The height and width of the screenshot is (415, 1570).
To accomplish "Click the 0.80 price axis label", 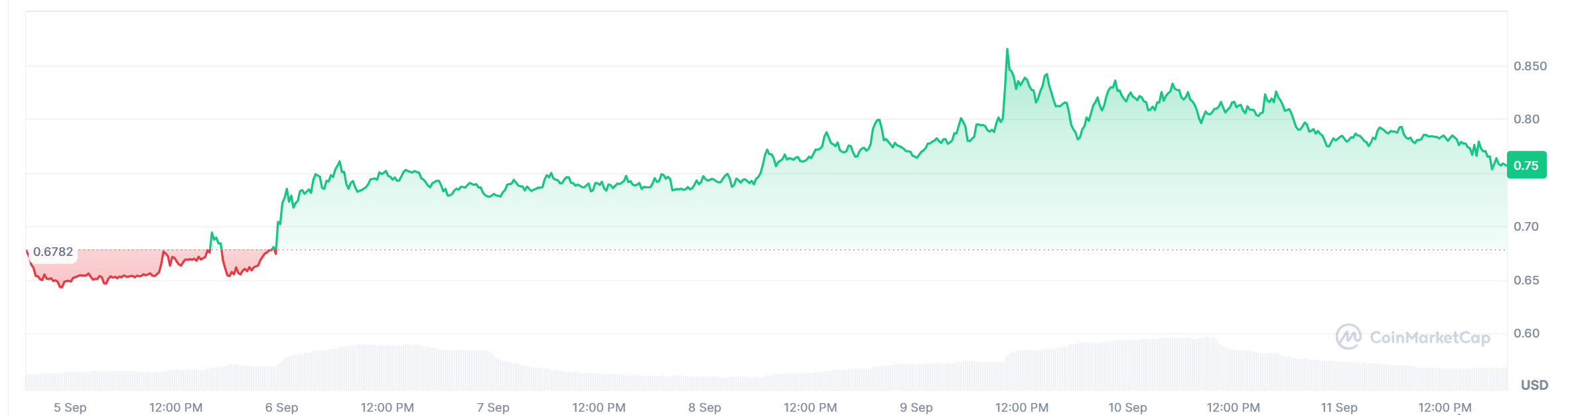I will (1526, 119).
